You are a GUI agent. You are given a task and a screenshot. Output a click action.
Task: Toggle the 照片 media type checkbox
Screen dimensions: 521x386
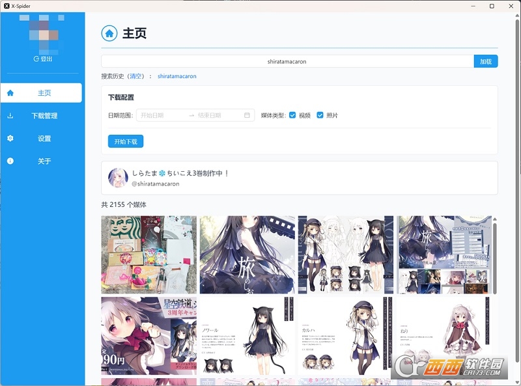click(320, 115)
